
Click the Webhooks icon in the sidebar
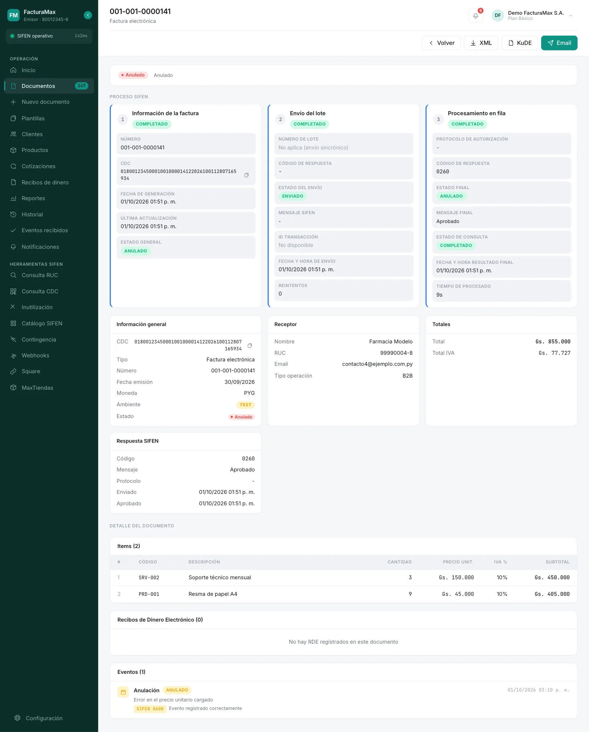[13, 356]
